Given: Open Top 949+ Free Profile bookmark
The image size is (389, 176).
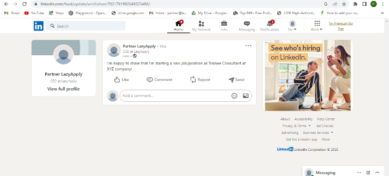Looking at the screenshot, I should pos(252,13).
